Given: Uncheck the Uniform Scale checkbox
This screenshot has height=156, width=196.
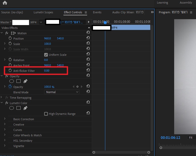Looking at the screenshot, I should click(x=46, y=55).
